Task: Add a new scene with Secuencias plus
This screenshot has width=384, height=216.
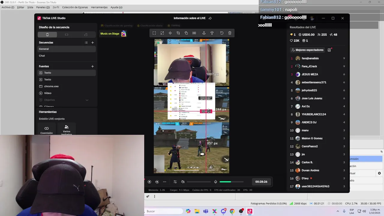Action: click(x=92, y=43)
